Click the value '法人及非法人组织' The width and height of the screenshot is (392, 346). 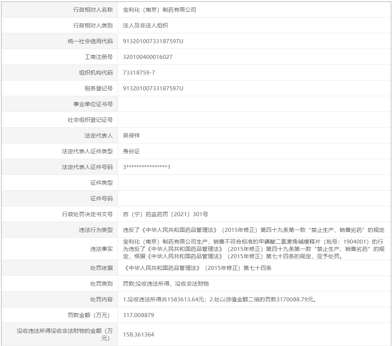[x=145, y=26]
